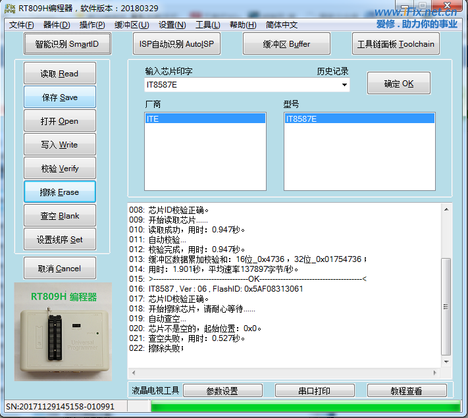This screenshot has width=468, height=418.
Task: Click log line 020: 芯片不是空的
Action: pyautogui.click(x=195, y=328)
